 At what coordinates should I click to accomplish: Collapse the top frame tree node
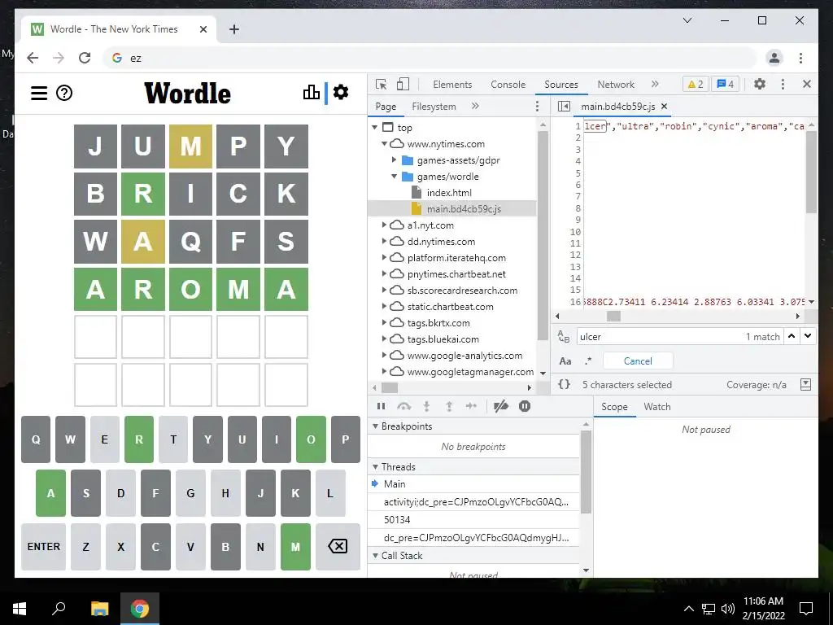point(375,128)
